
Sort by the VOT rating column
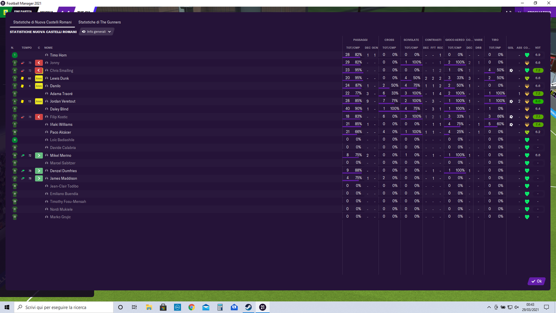click(x=538, y=47)
